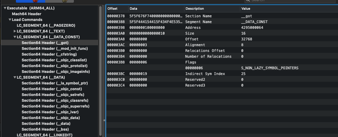
Task: Click into the Search field
Action: point(290,1)
